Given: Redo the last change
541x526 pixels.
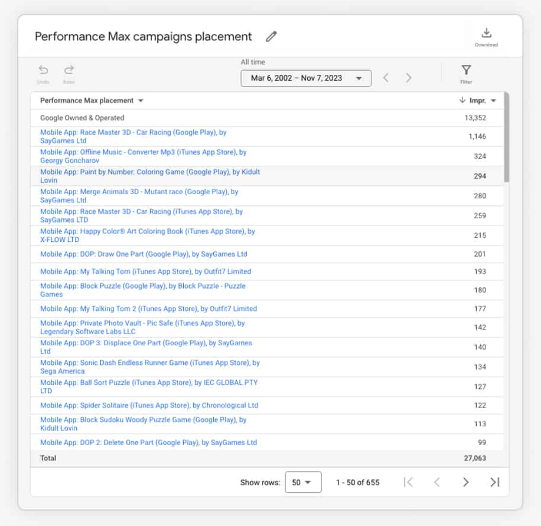Looking at the screenshot, I should click(69, 74).
